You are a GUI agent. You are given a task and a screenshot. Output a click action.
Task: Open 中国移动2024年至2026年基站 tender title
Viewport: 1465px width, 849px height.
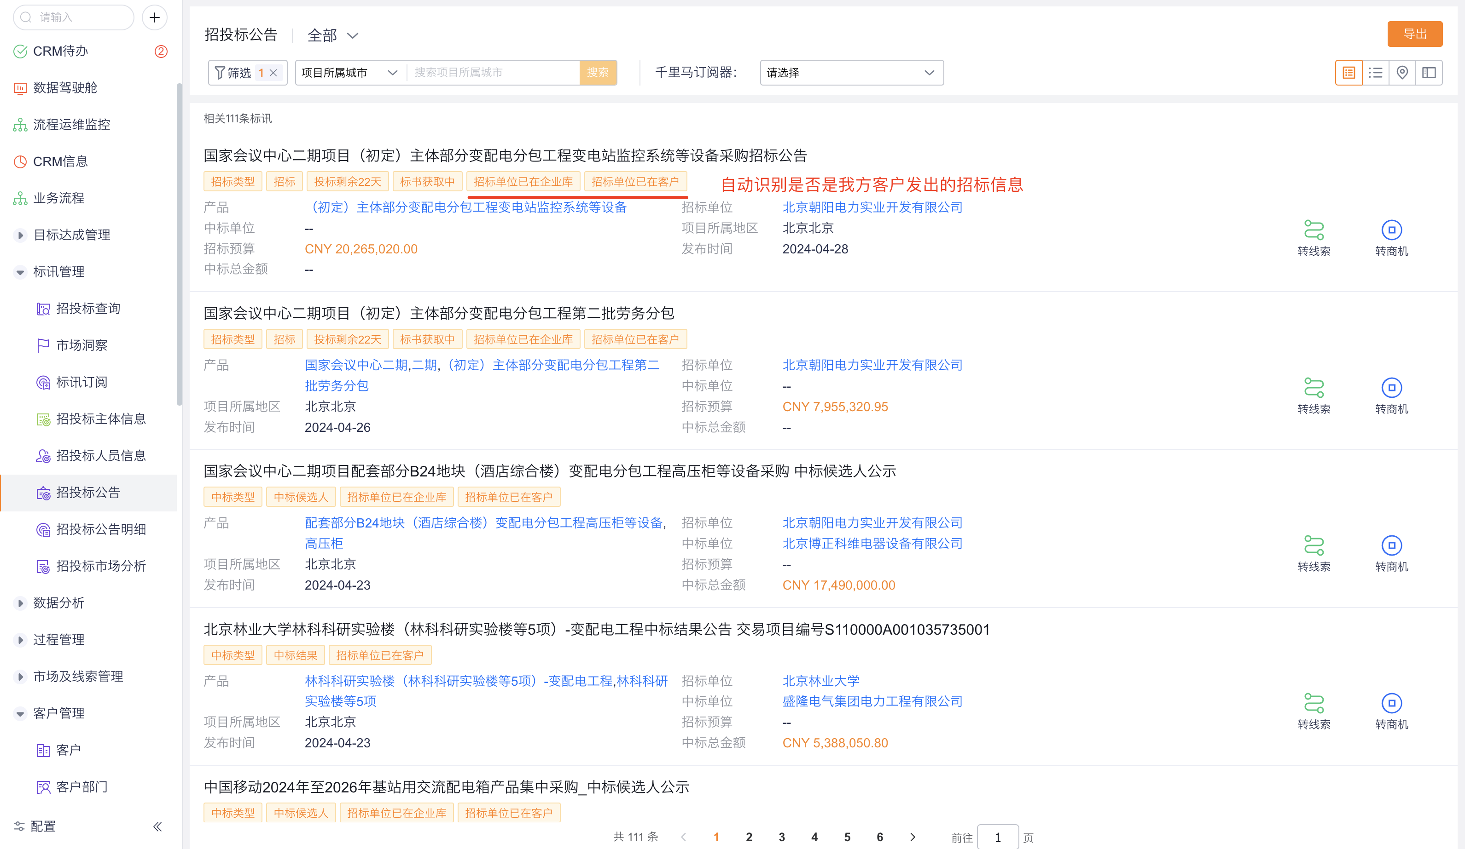447,787
